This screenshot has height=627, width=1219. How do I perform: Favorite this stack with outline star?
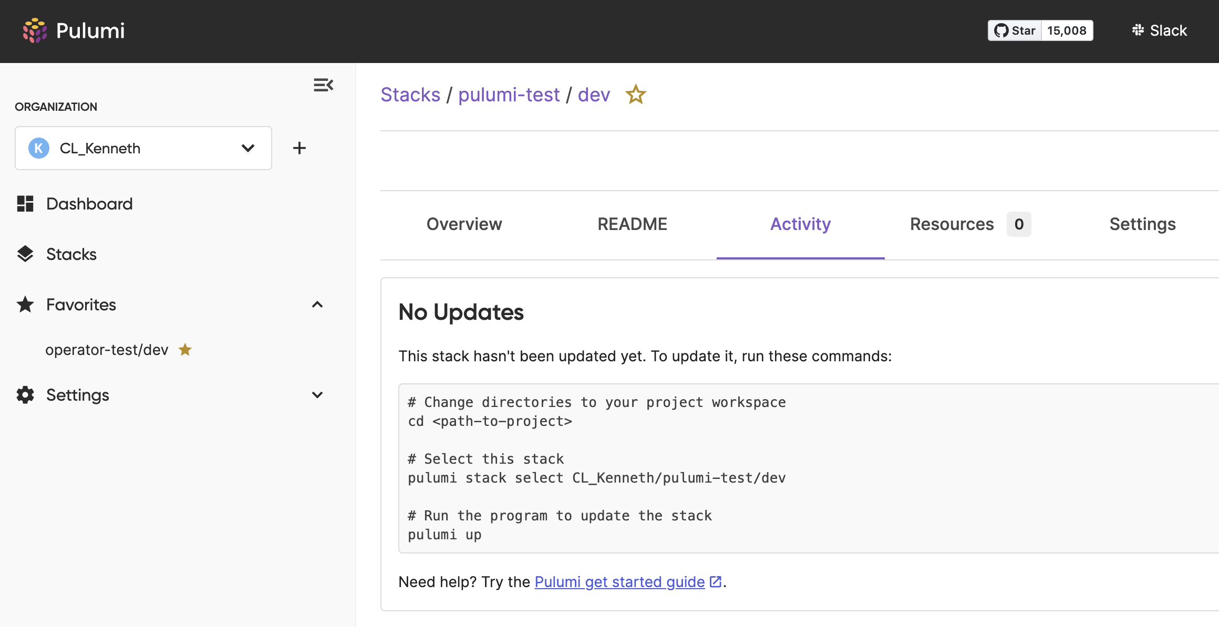click(636, 95)
